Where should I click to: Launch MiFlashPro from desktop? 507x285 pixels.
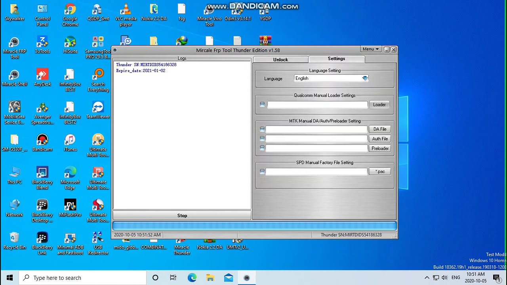70,209
